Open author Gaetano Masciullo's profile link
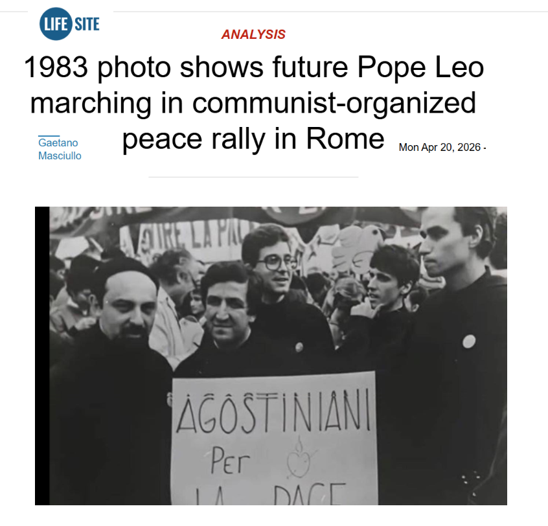Image resolution: width=548 pixels, height=526 pixels. pyautogui.click(x=60, y=149)
